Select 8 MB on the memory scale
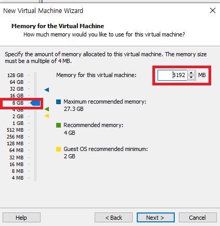This screenshot has width=220, height=226. (x=18, y=171)
